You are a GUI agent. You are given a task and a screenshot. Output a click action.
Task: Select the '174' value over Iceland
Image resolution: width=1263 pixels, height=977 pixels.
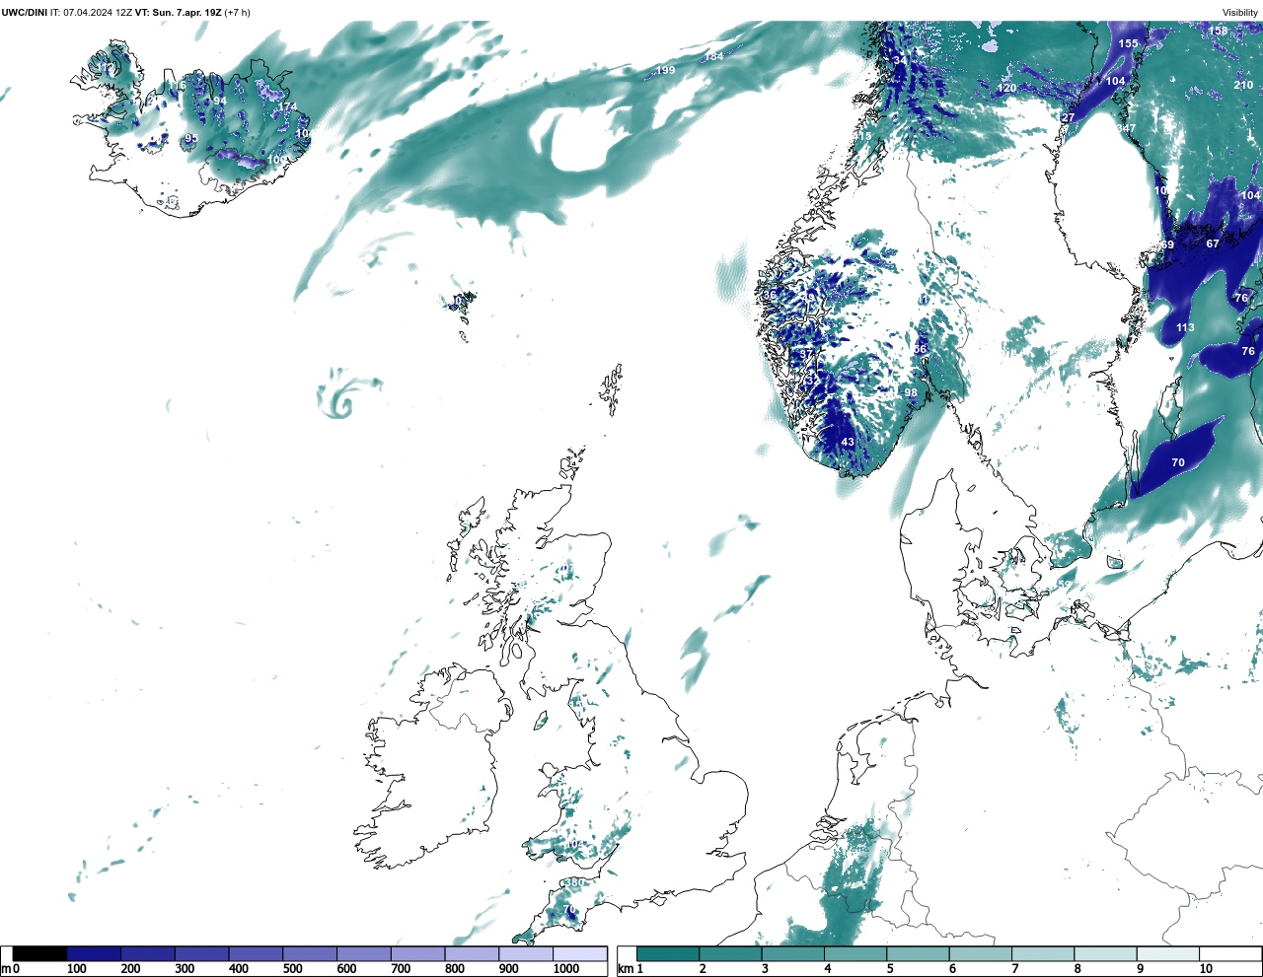287,106
